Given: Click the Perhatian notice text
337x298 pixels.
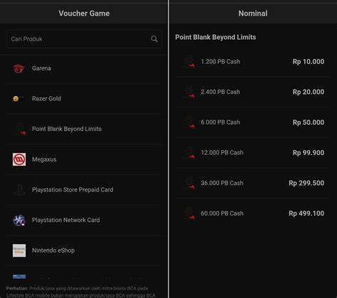Looking at the screenshot, I should click(x=81, y=292).
